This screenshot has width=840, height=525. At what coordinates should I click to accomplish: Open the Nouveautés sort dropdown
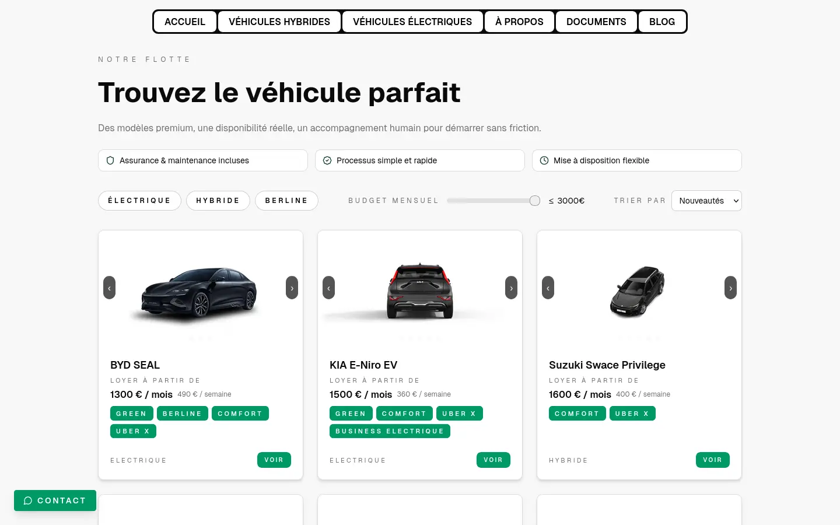[706, 200]
